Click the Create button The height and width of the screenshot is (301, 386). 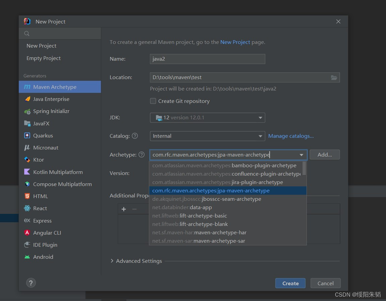tap(290, 283)
